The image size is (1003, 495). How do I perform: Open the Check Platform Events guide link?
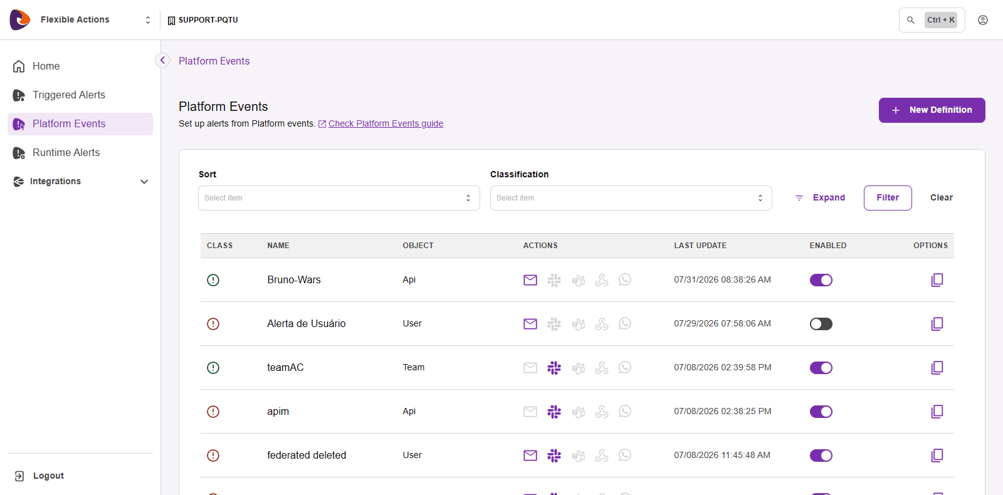tap(386, 124)
